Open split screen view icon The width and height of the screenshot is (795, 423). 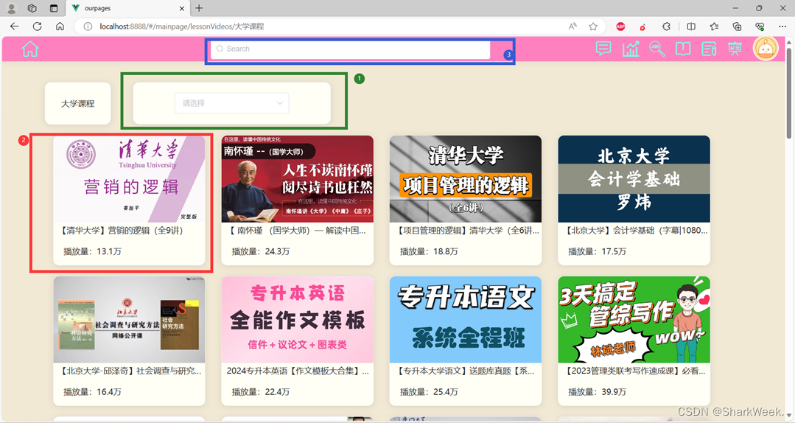pyautogui.click(x=691, y=27)
